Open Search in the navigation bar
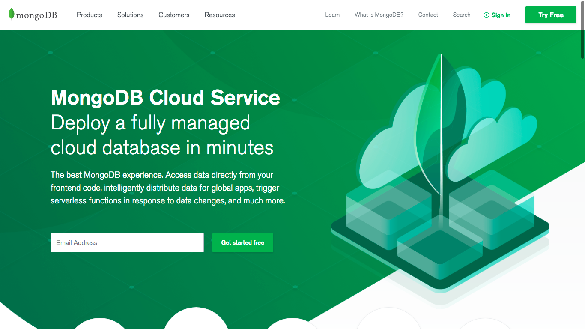 (461, 15)
